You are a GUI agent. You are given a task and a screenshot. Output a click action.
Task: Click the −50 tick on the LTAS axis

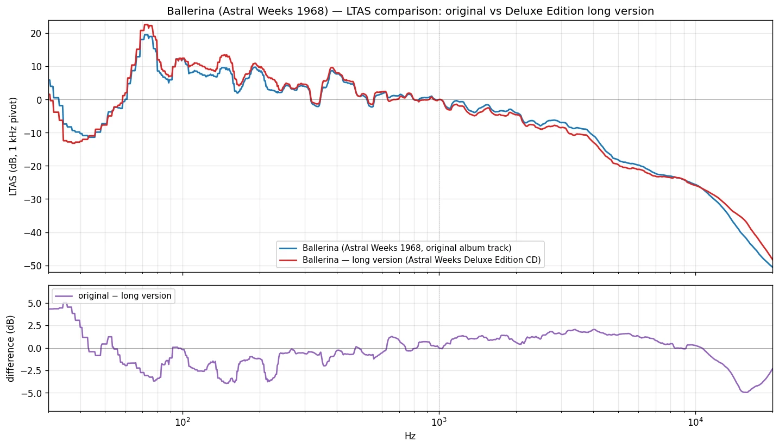34,266
